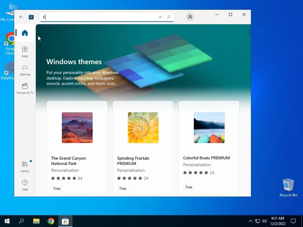
Task: Click the 64 ratings stars on Grand Canyon
Action: (67, 178)
